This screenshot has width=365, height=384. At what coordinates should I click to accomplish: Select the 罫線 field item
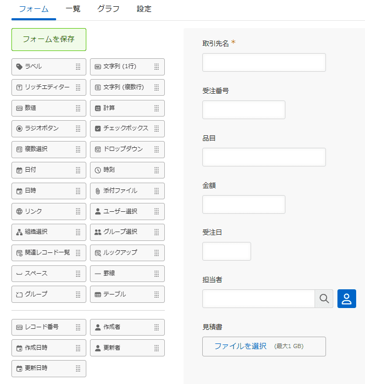point(127,274)
